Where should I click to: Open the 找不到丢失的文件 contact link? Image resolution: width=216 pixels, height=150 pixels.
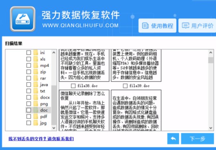coord(41,139)
